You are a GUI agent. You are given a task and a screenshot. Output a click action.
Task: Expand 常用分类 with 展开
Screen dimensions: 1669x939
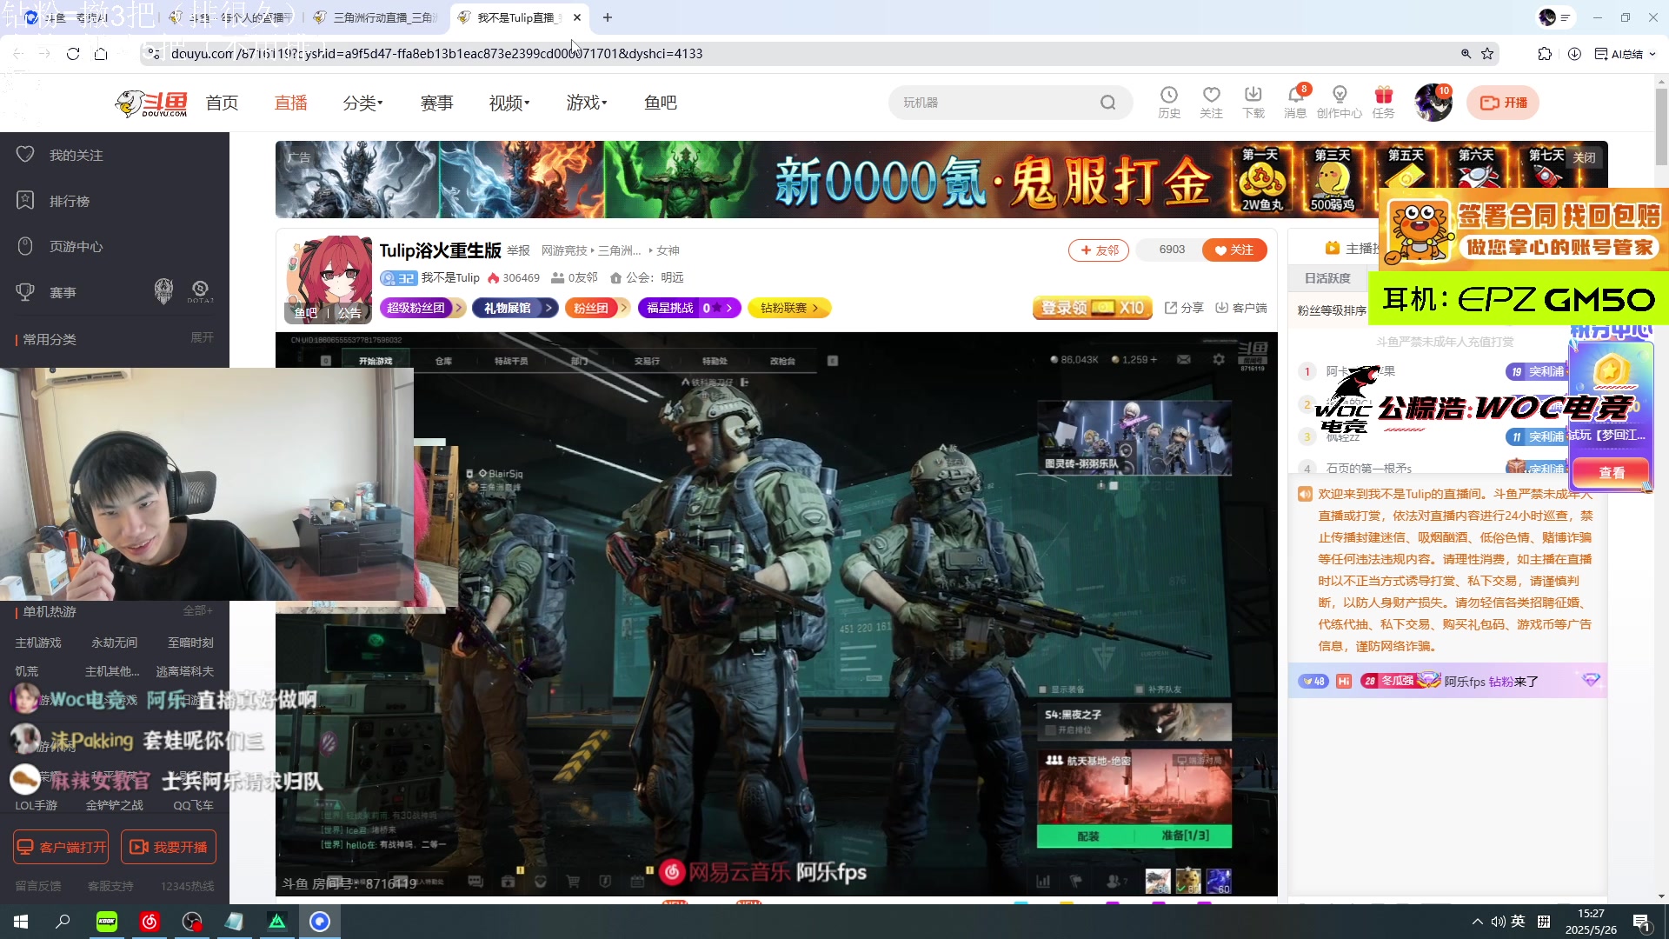point(202,337)
